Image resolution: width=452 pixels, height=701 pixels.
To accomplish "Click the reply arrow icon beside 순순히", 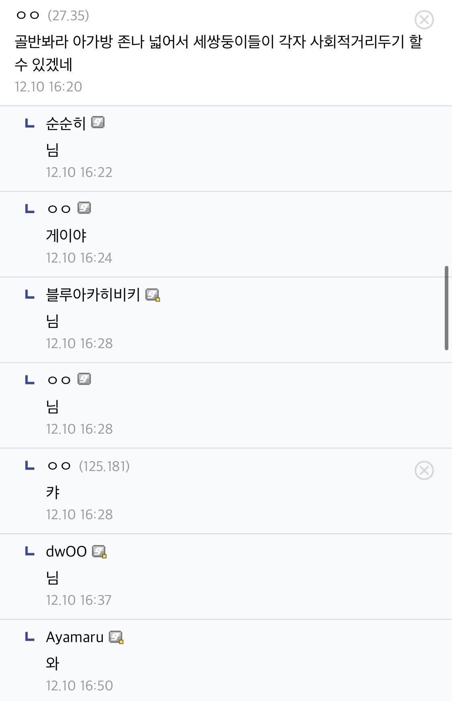I will (30, 123).
